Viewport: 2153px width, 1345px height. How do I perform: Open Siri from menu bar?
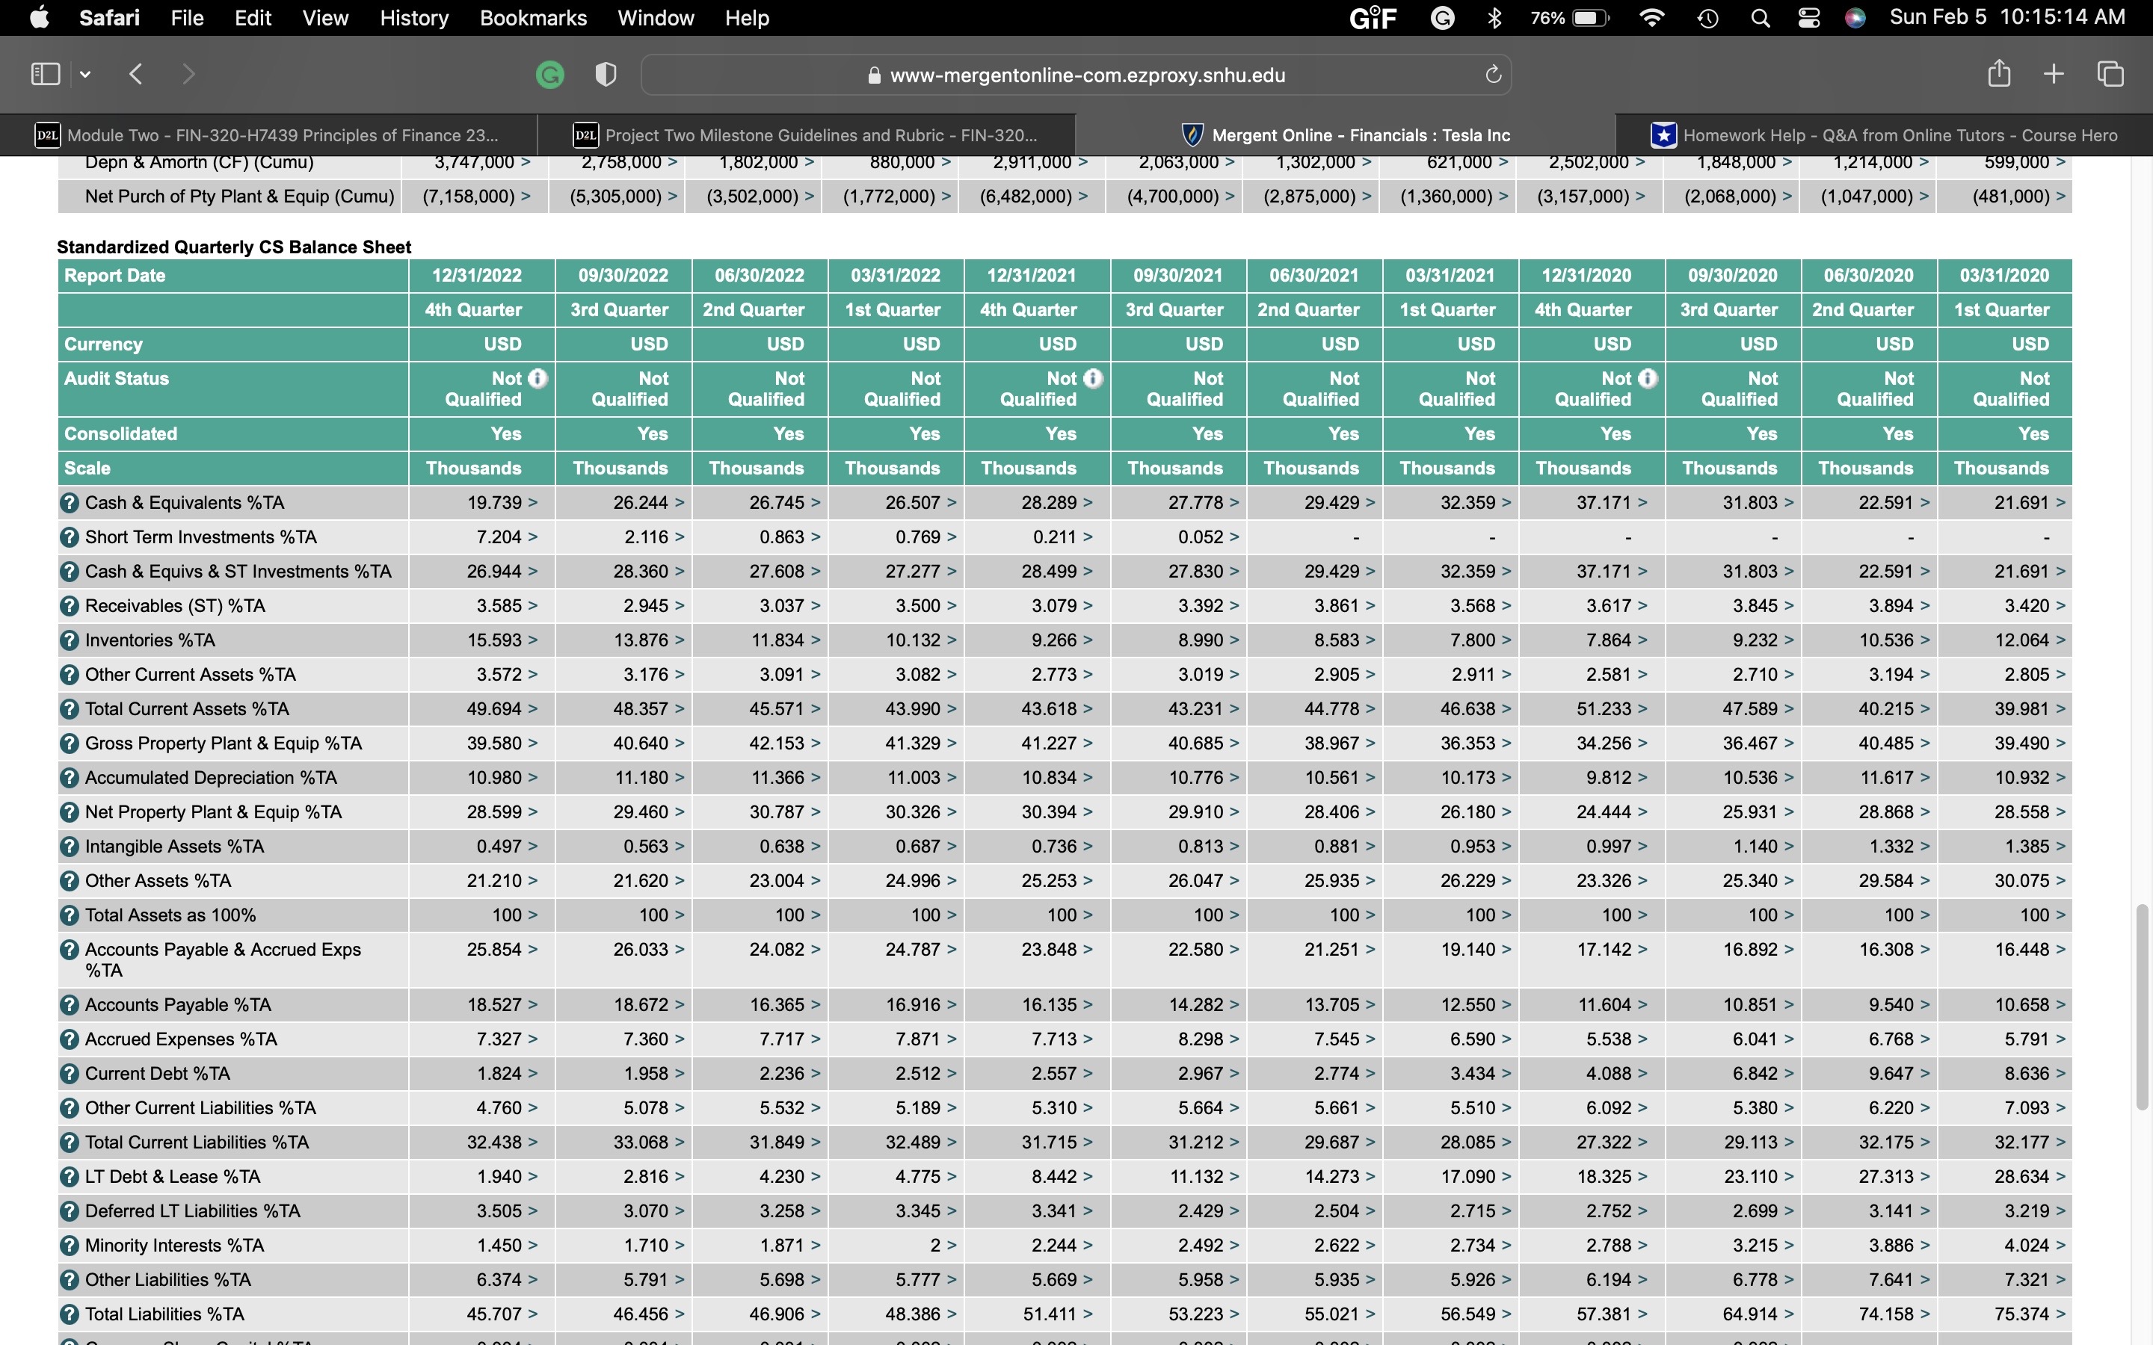tap(1855, 18)
